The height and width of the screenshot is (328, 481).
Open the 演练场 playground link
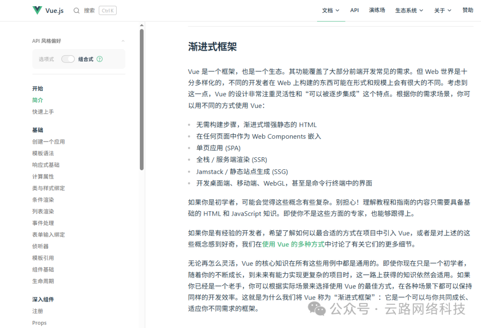(377, 10)
